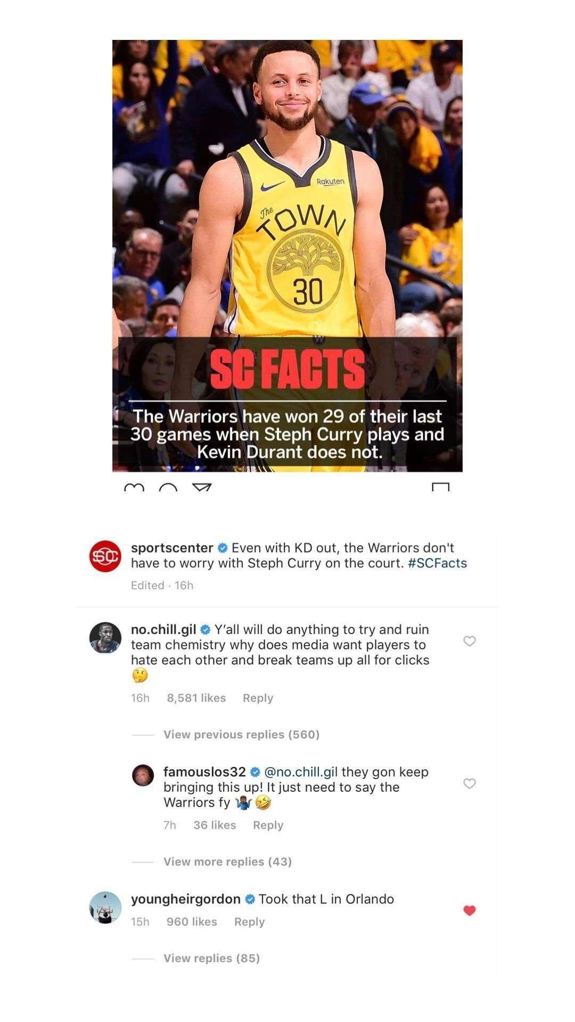
Task: Open comments via speech bubble icon
Action: (168, 488)
